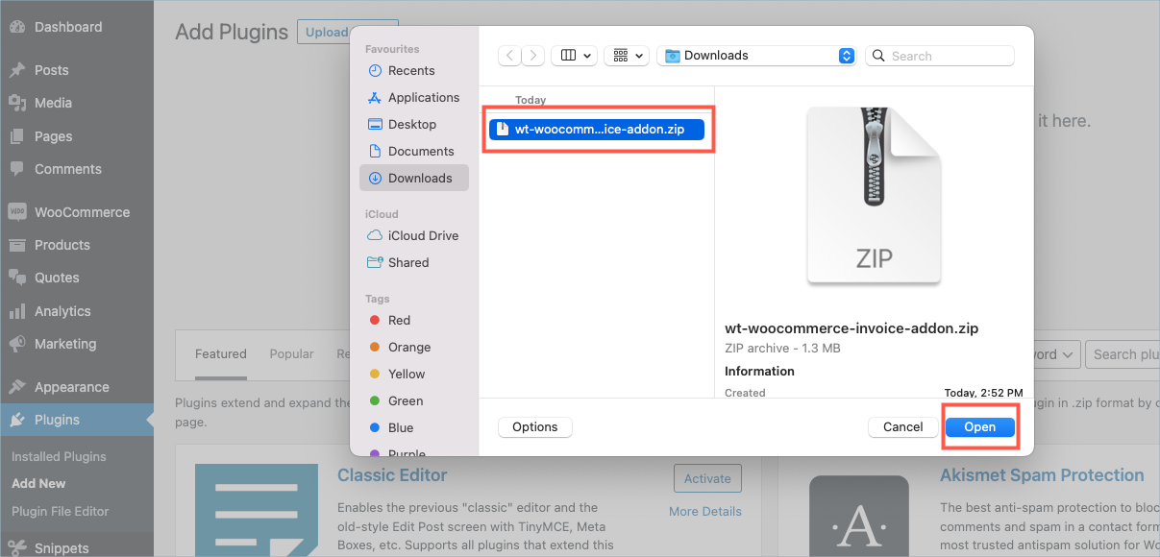Click the Search field in file dialog
The height and width of the screenshot is (557, 1160).
[940, 56]
